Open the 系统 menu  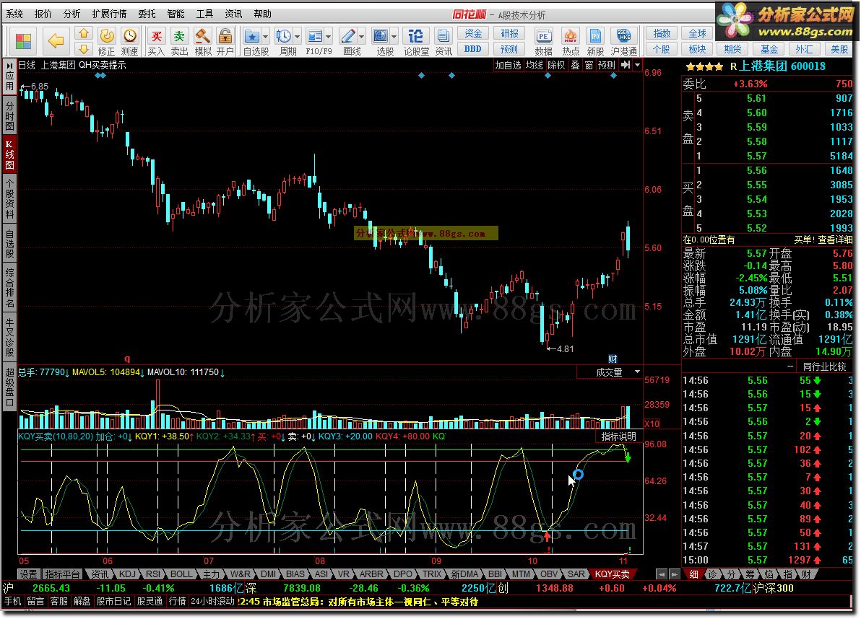click(x=14, y=14)
